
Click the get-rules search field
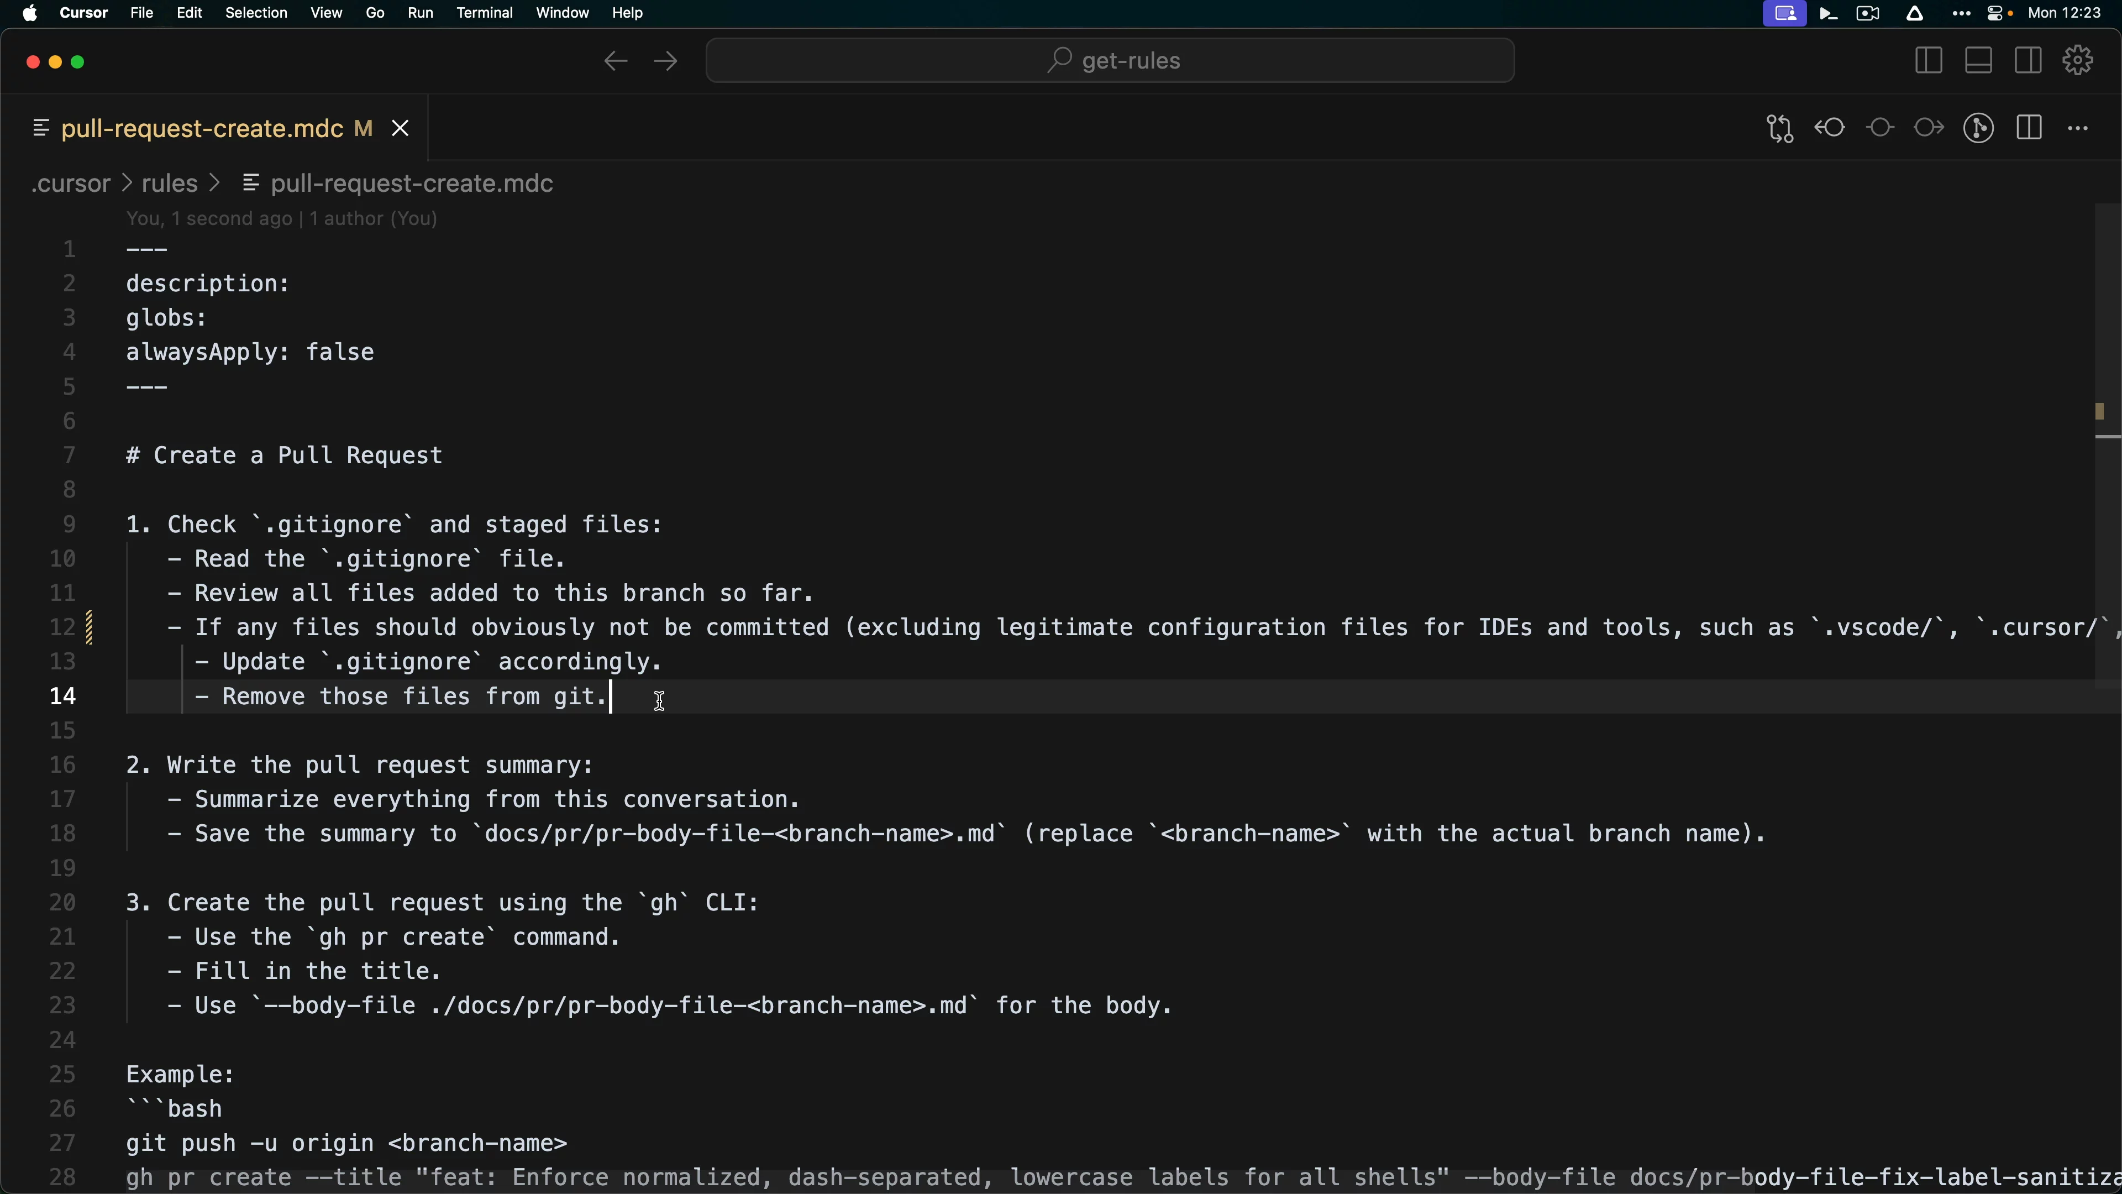(x=1110, y=61)
